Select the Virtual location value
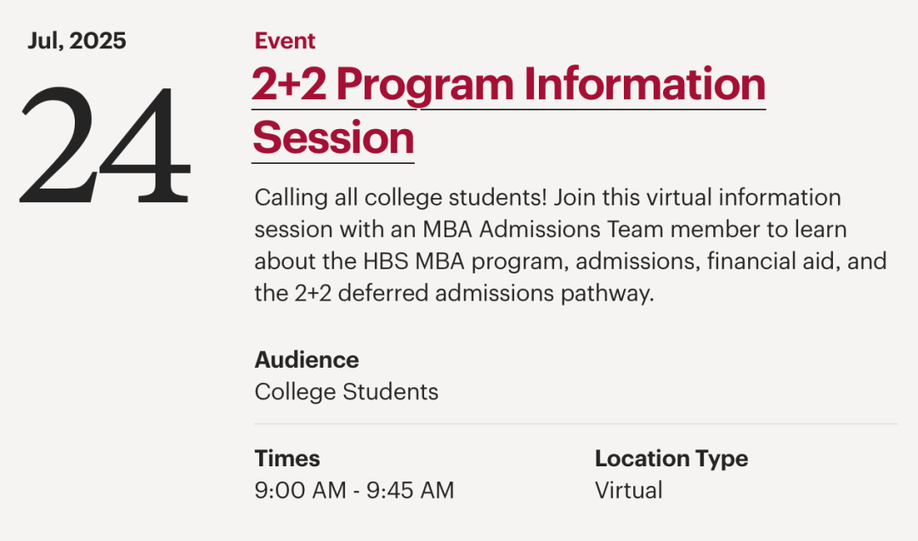Viewport: 918px width, 541px height. click(x=629, y=491)
